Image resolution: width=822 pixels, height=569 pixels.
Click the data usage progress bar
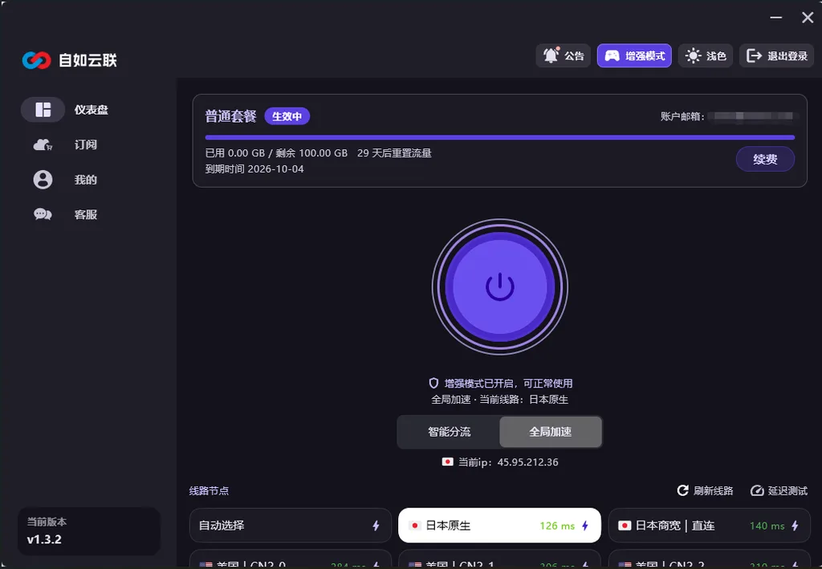coord(500,137)
